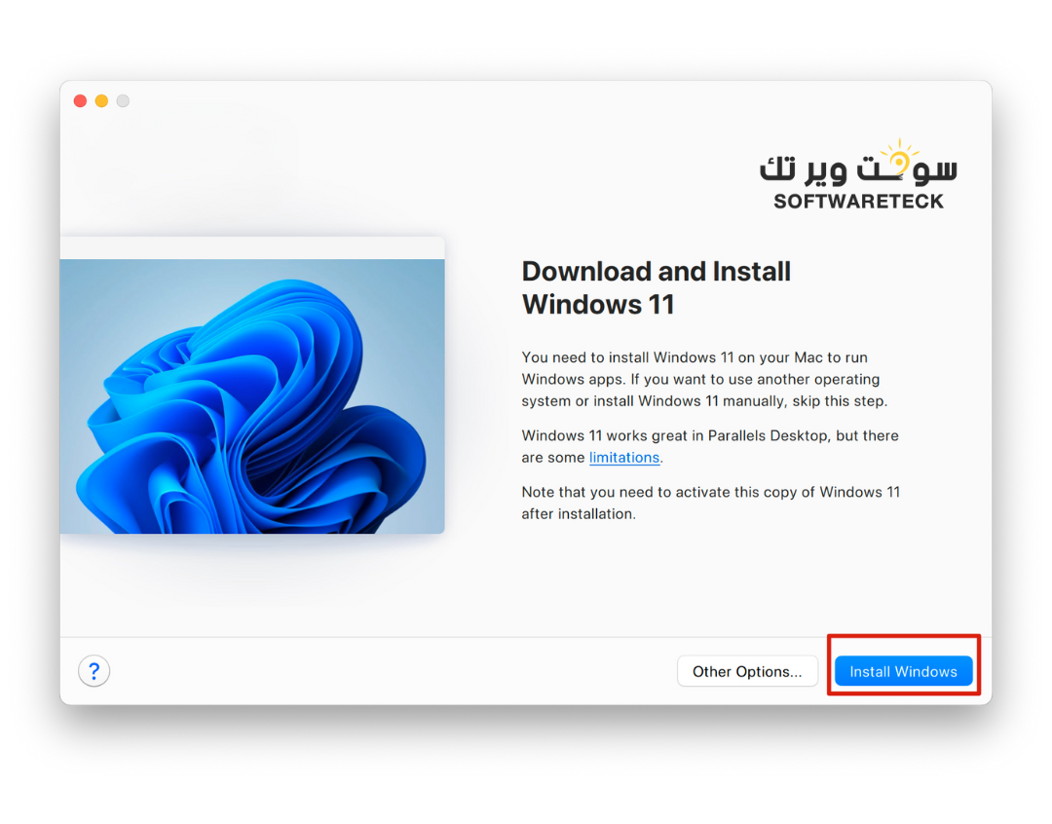
Task: Minimize the window with the yellow button
Action: pos(101,101)
